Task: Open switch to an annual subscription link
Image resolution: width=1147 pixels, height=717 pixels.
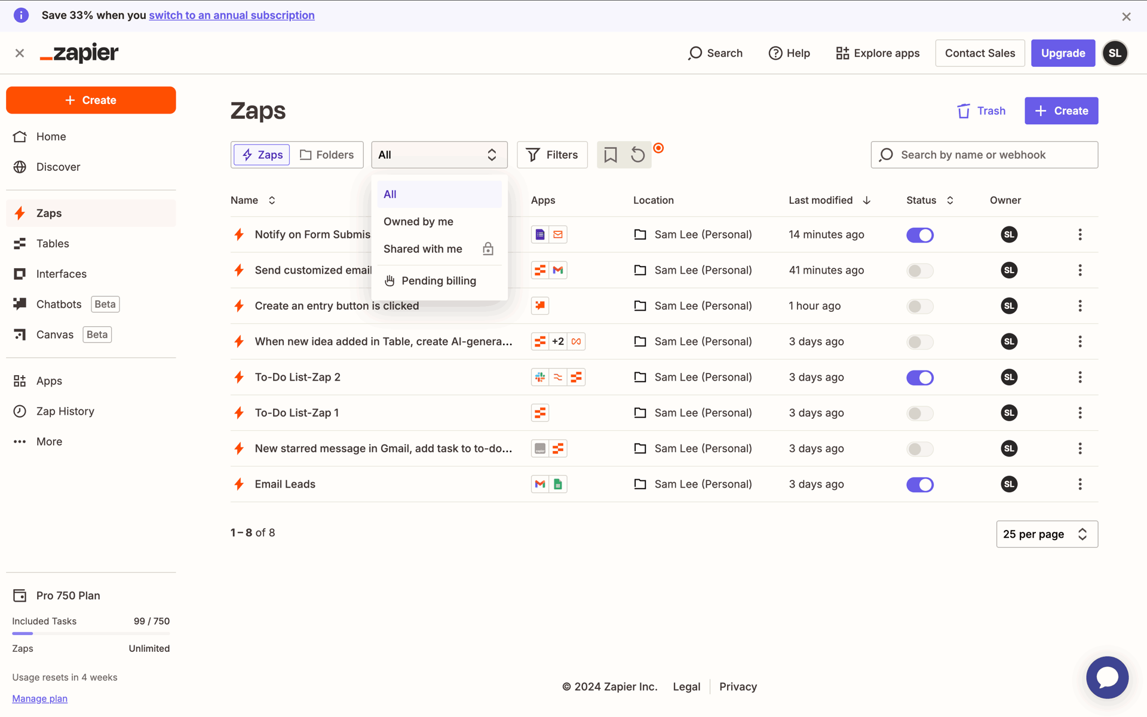Action: point(232,15)
